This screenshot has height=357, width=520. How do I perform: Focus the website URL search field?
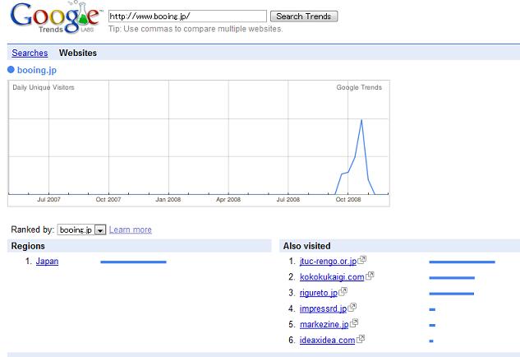coord(187,16)
